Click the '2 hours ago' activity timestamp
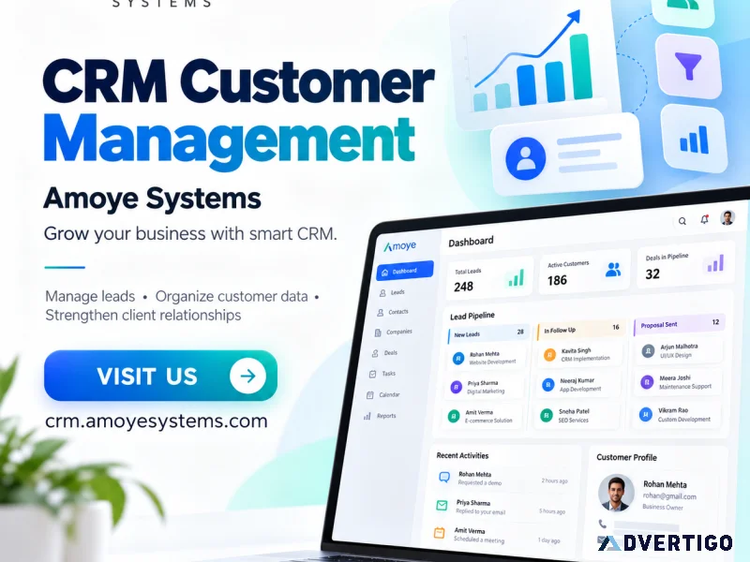Viewport: 750px width, 562px height. [x=554, y=481]
